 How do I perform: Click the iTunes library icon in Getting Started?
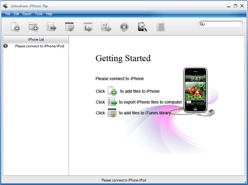[x=112, y=113]
